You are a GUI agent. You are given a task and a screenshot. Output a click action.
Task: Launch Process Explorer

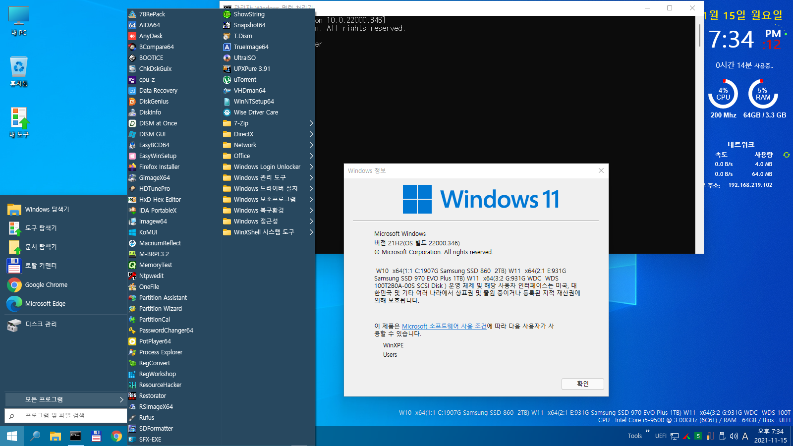pyautogui.click(x=161, y=352)
